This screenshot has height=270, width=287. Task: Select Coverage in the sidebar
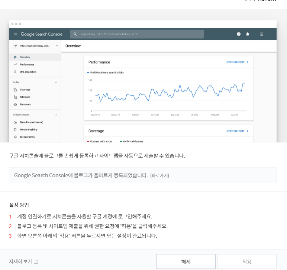point(35,90)
